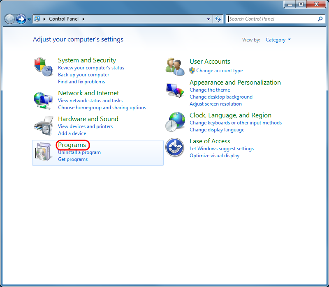Open the User Accounts heading
329x287 pixels.
point(210,62)
